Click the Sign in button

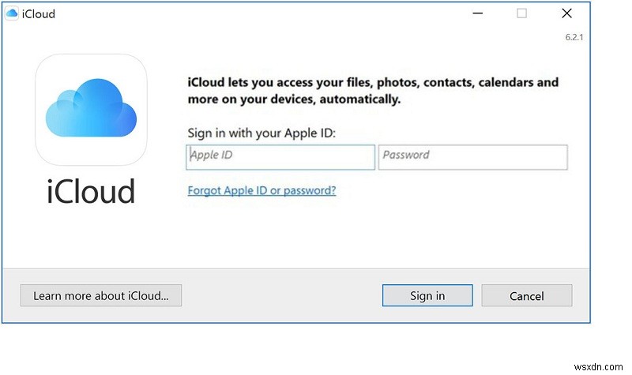tap(427, 295)
